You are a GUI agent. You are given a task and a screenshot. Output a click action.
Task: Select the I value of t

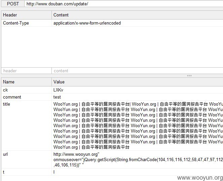[x=137, y=172]
